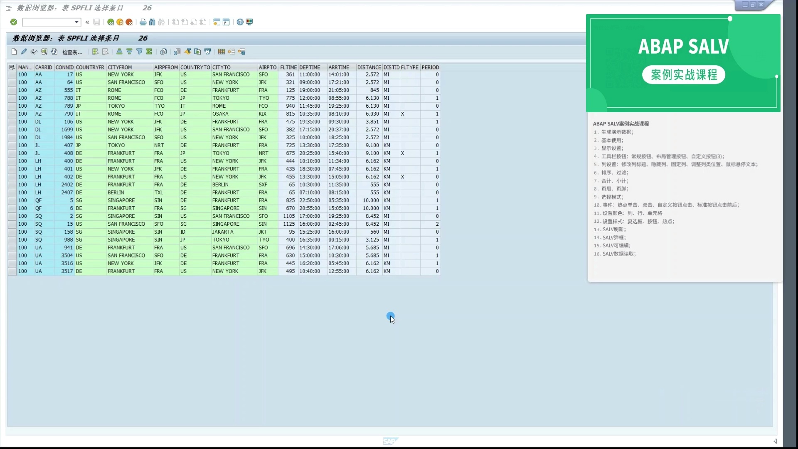Go back using the green back arrow
Viewport: 798px width, 449px height.
[x=110, y=22]
